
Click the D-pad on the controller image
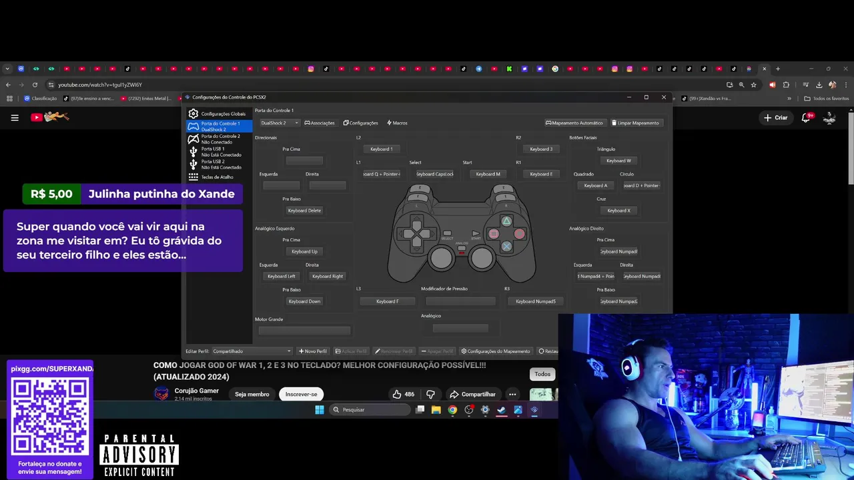pos(416,233)
